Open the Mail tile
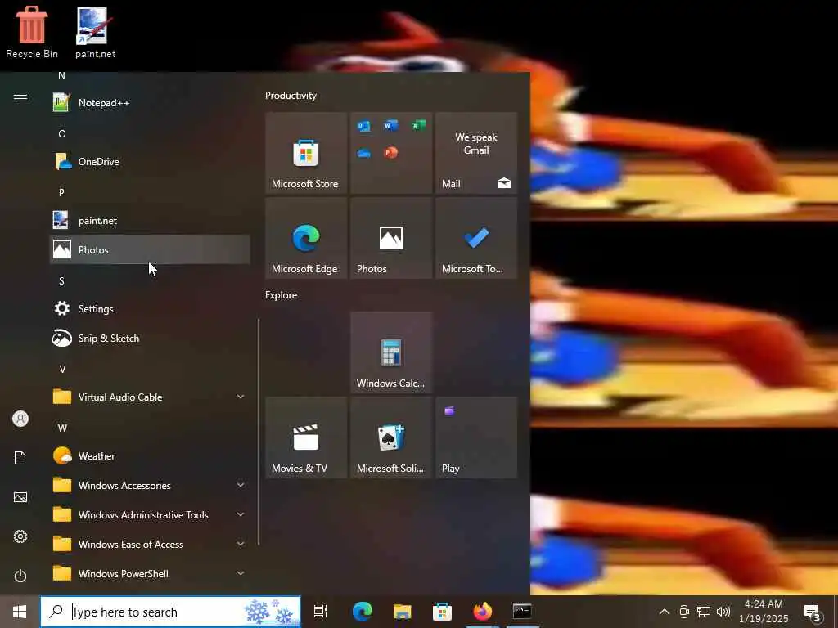Viewport: 838px width, 628px height. coord(476,153)
